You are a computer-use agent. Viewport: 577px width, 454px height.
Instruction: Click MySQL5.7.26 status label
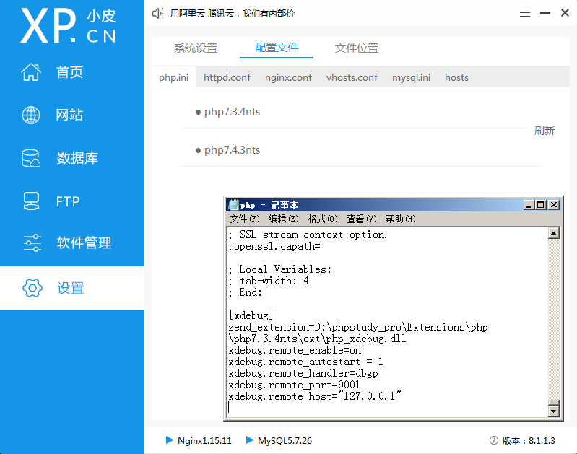285,440
